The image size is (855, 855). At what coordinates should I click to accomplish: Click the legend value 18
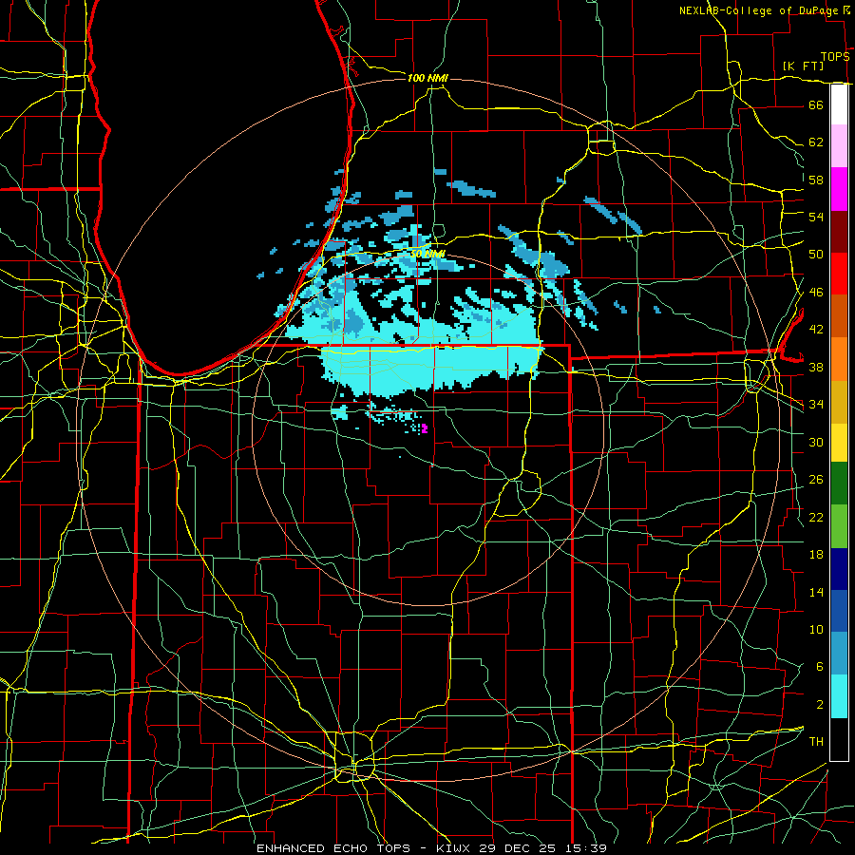(816, 555)
